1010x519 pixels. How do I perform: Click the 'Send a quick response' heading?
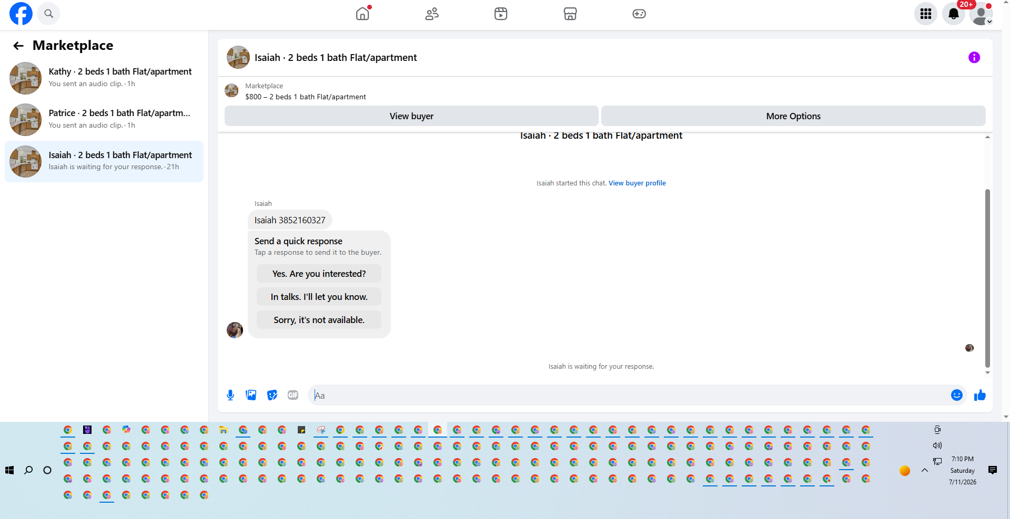[x=298, y=241]
